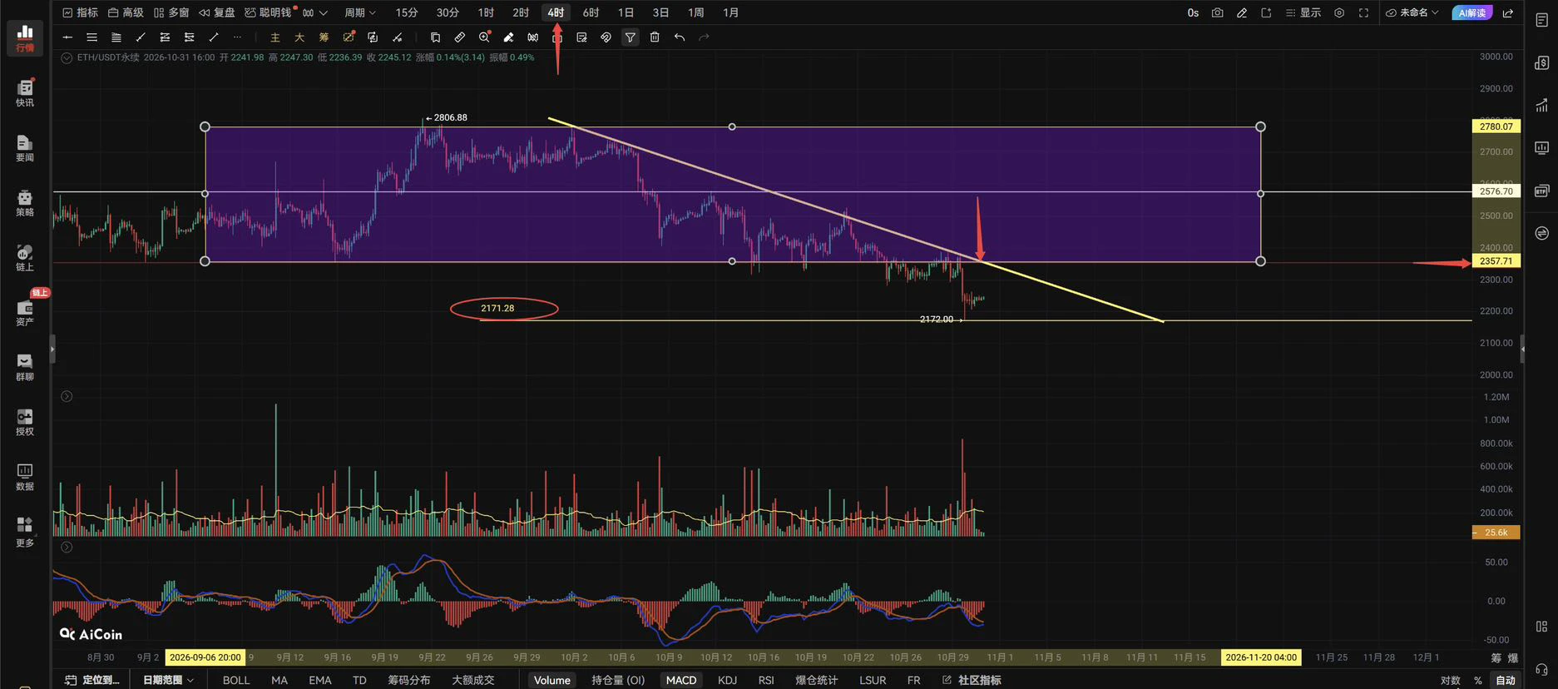
Task: Switch to 15分 timeframe
Action: [x=406, y=12]
